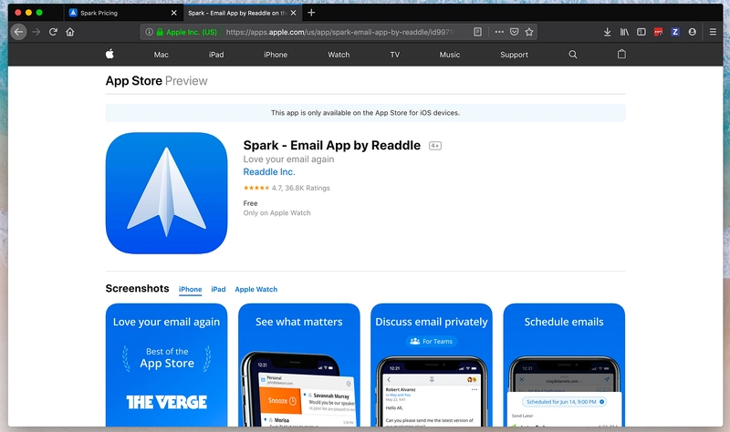Click the browser forward arrow
Screen dimensions: 730x432
pyautogui.click(x=36, y=32)
